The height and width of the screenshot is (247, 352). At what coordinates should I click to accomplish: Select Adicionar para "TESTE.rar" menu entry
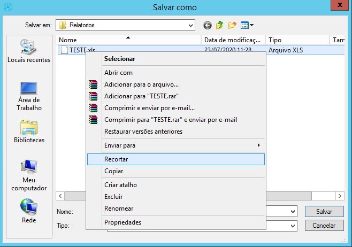point(176,96)
